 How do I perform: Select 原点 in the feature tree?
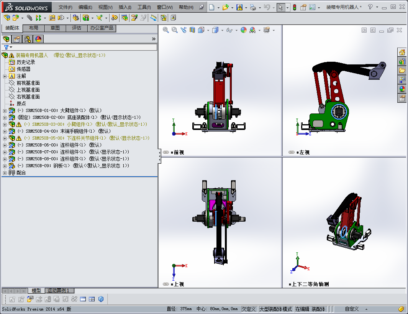[21, 104]
